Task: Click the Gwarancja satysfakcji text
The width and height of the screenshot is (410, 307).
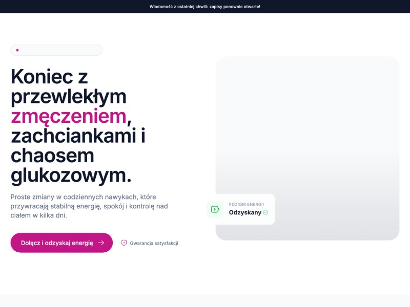Action: [154, 243]
